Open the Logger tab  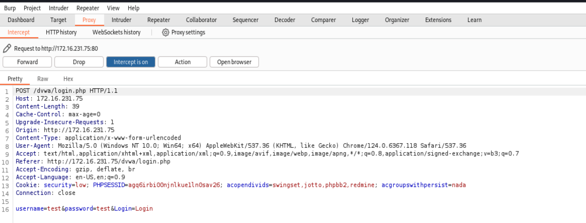click(x=360, y=20)
